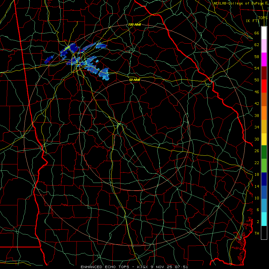
Task: Click the "[K FT]" units label
Action: (253, 21)
